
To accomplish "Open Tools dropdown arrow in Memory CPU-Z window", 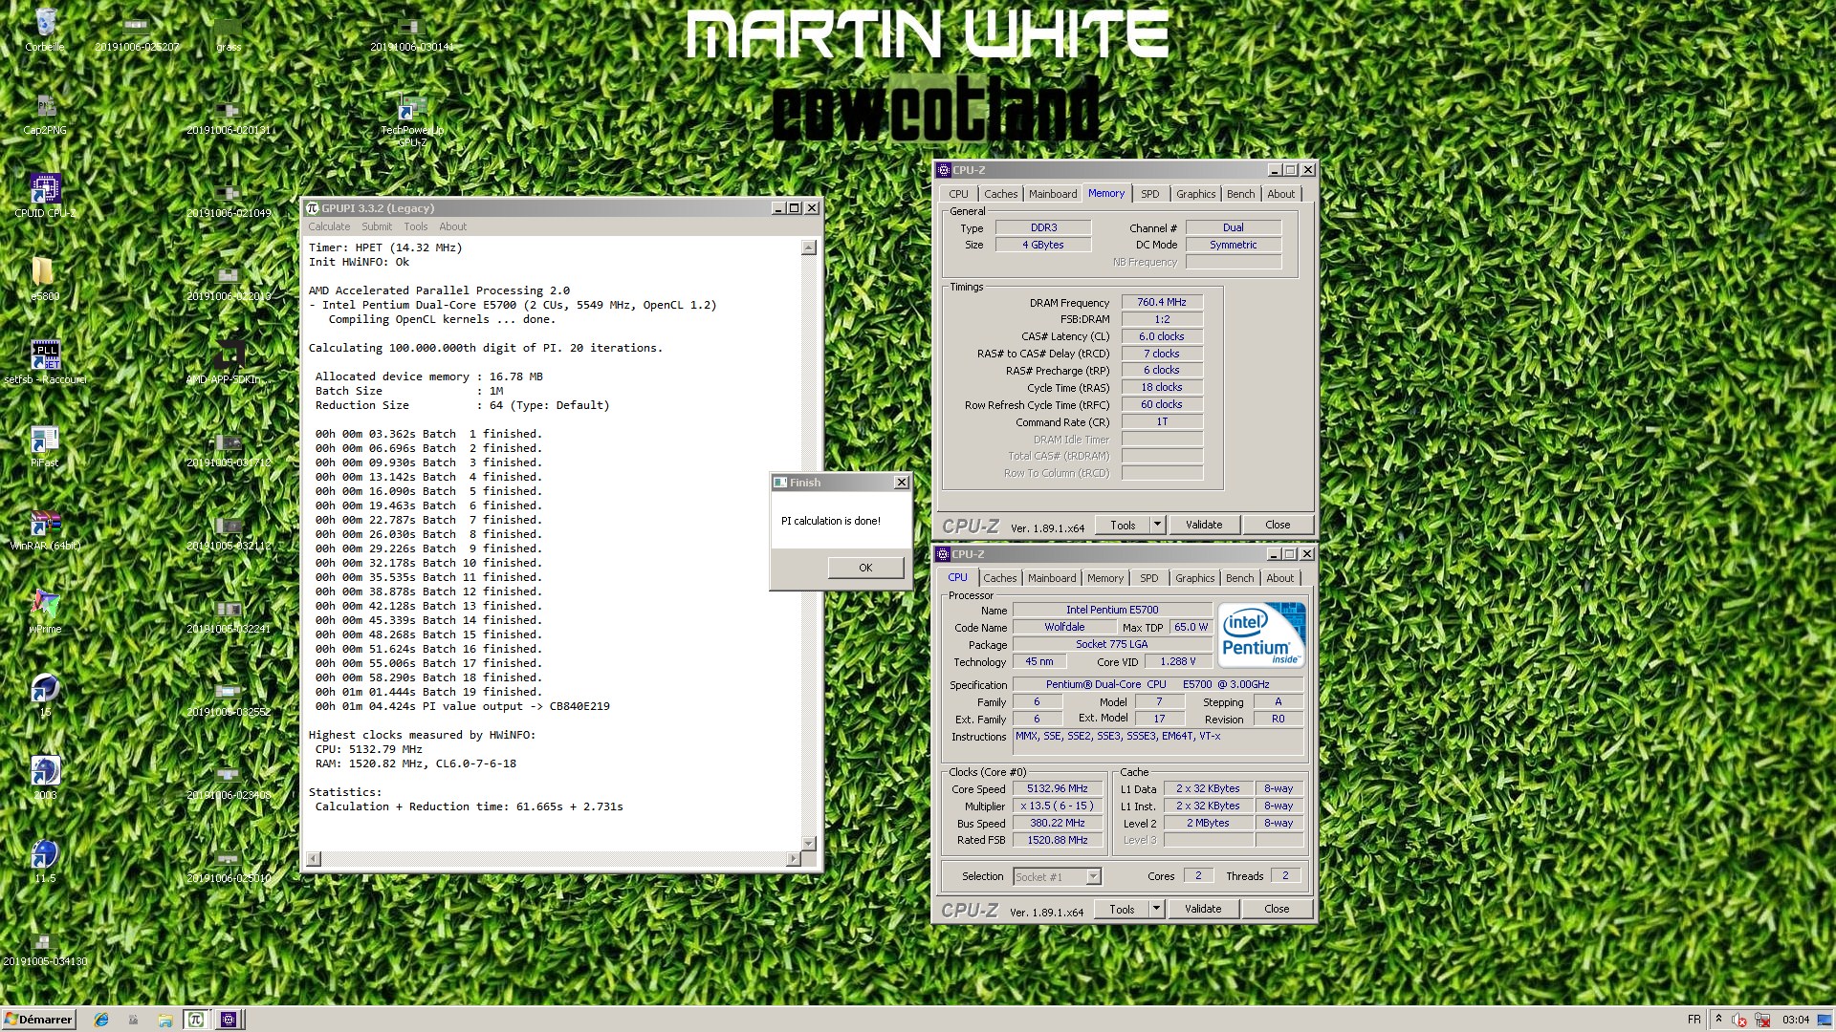I will (x=1157, y=525).
